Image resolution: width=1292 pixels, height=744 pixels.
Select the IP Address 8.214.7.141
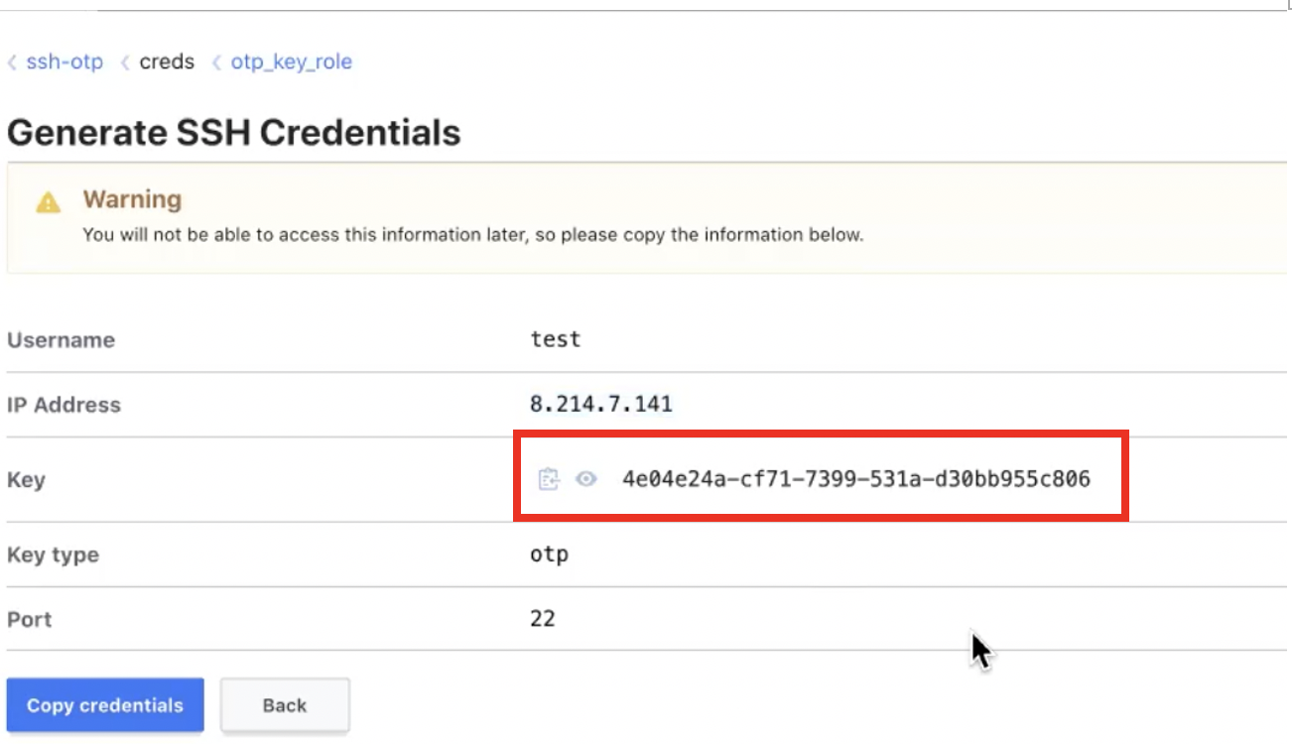[600, 403]
